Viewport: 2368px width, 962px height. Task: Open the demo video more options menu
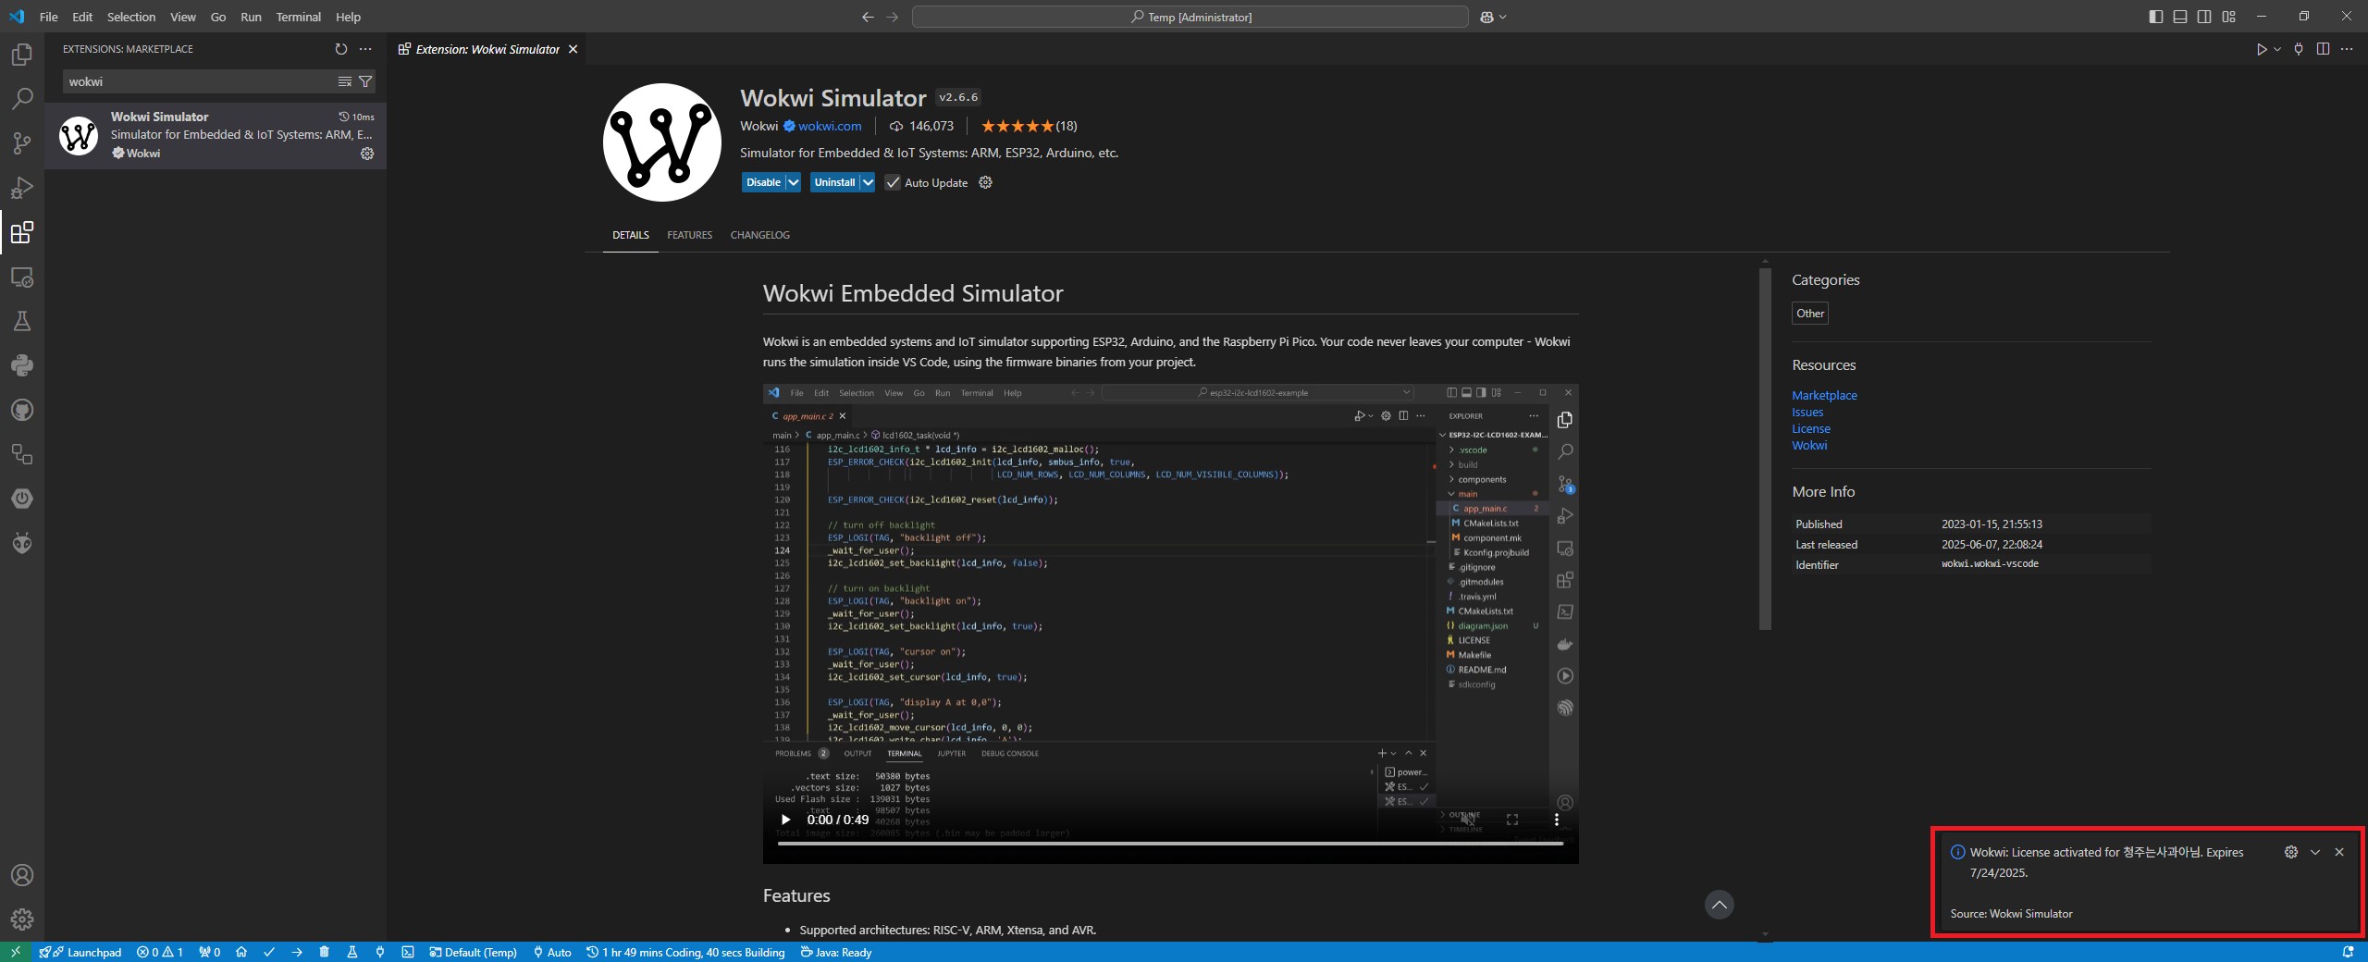(x=1557, y=820)
